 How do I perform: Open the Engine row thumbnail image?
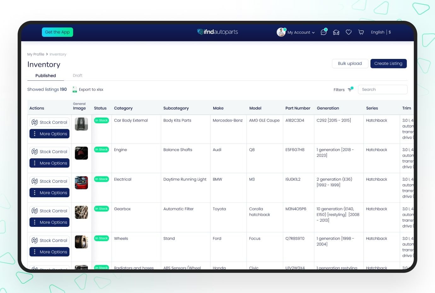click(x=81, y=153)
